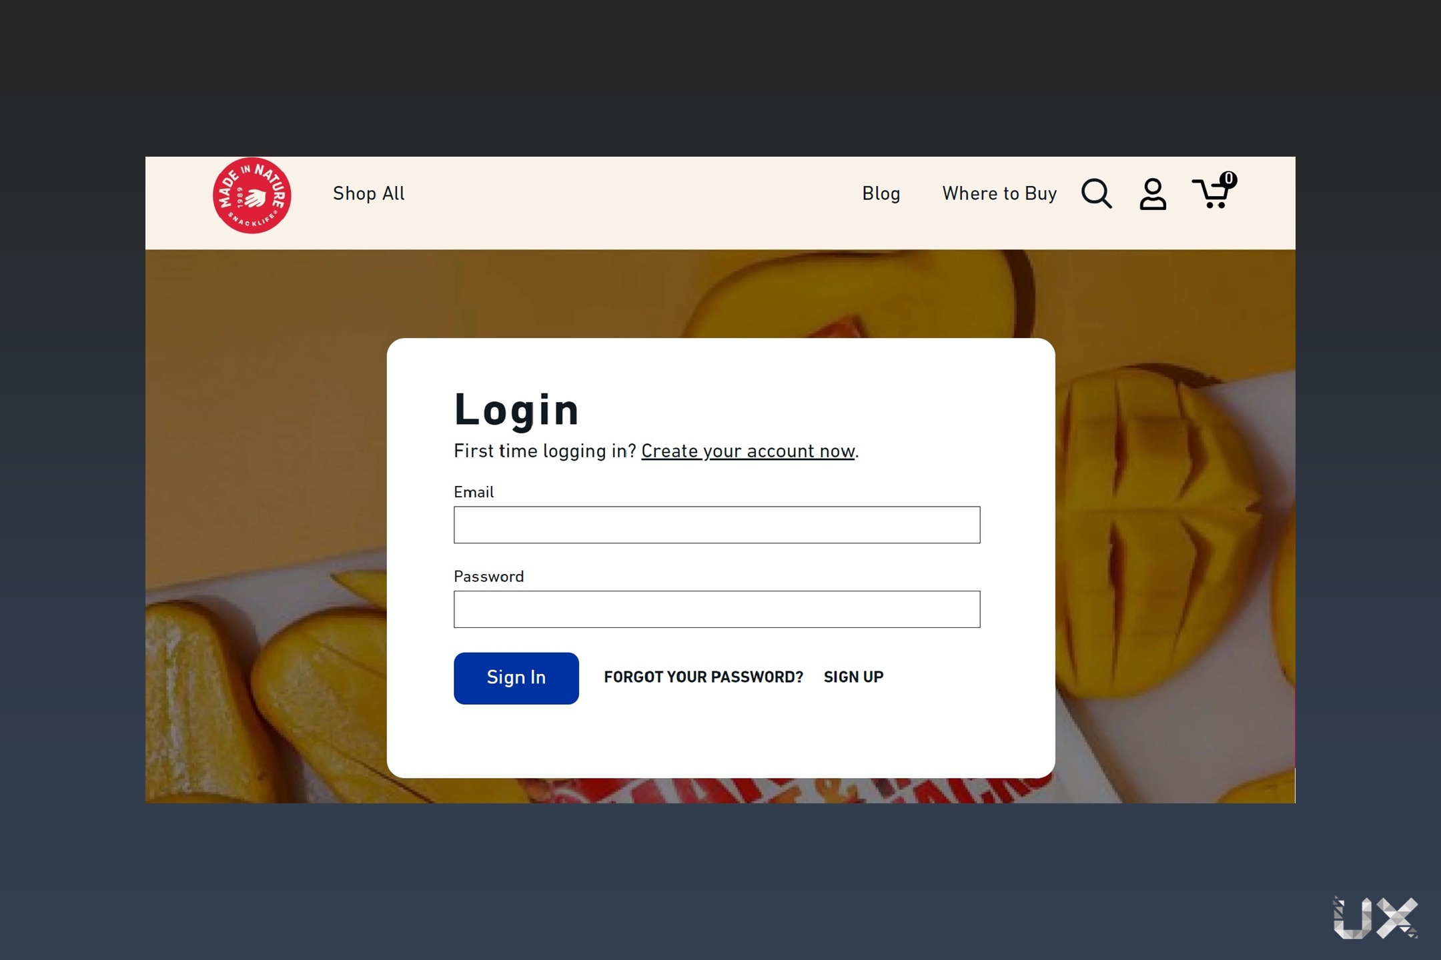Viewport: 1441px width, 960px height.
Task: Focus the Email input field
Action: pyautogui.click(x=717, y=525)
